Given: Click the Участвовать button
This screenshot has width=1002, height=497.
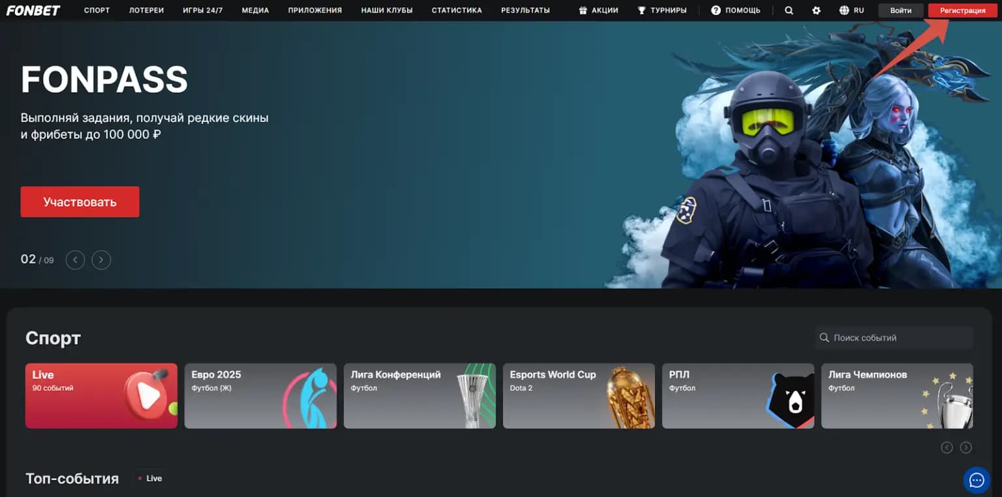Looking at the screenshot, I should coord(80,202).
